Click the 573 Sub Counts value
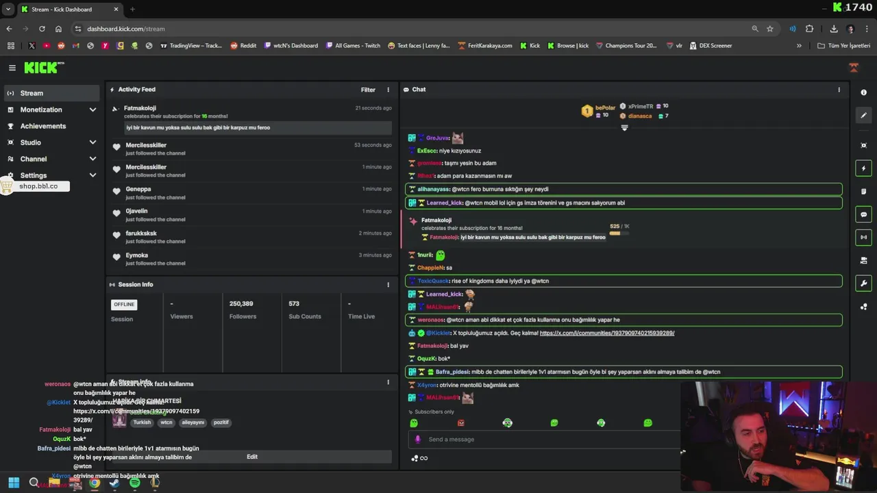This screenshot has height=493, width=877. pos(294,304)
